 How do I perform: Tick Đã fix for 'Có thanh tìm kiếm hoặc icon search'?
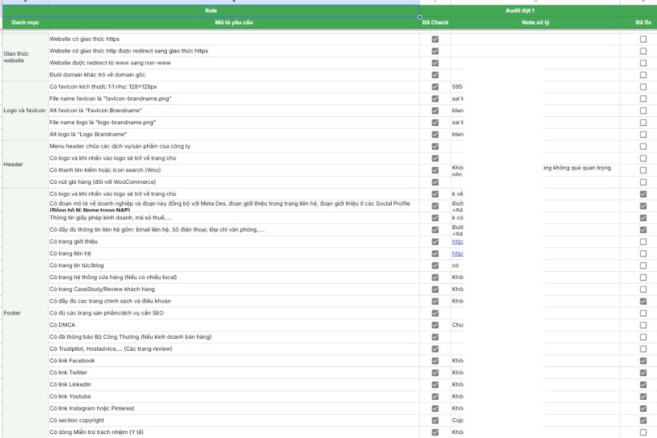point(643,171)
